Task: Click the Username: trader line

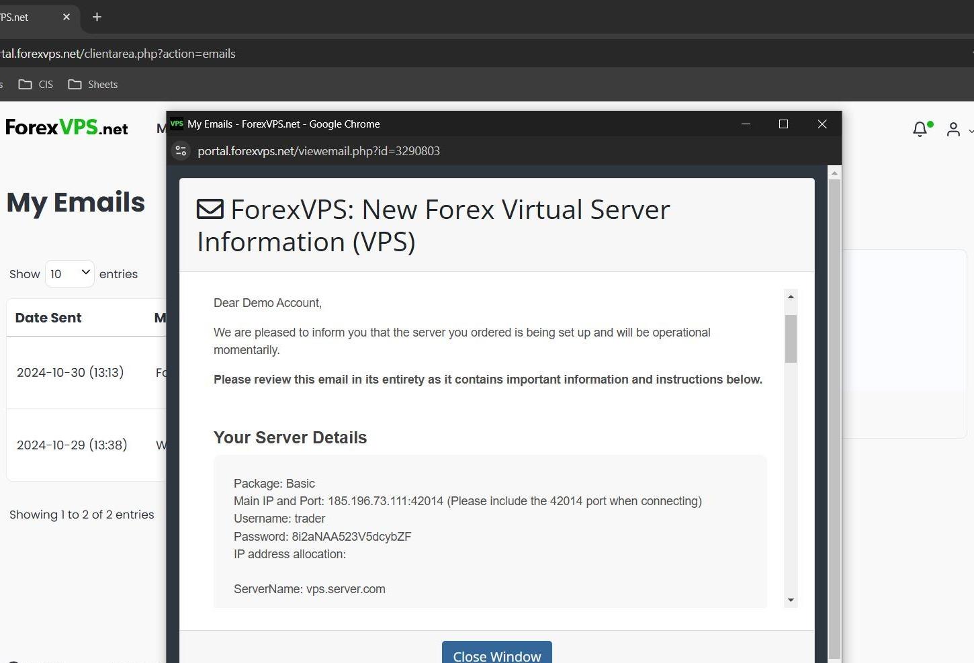Action: click(279, 519)
